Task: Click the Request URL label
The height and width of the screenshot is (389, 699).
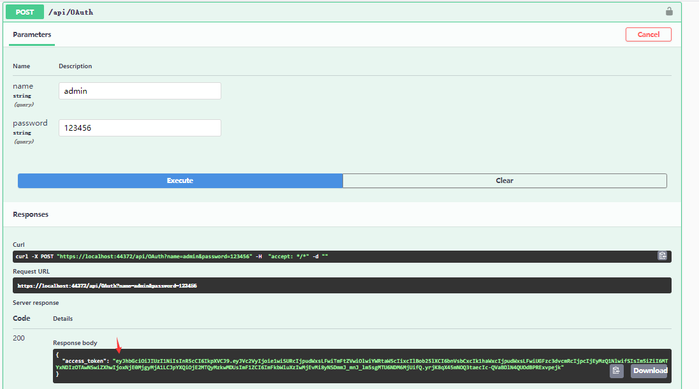Action: coord(31,272)
